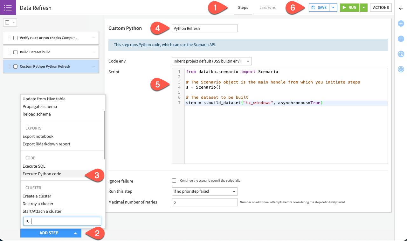The image size is (407, 241).
Task: Select Destroy a cluster step
Action: 38,204
